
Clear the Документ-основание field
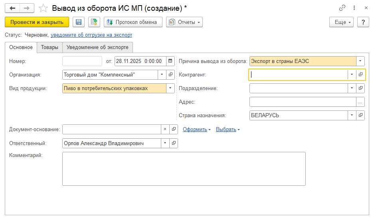[165, 129]
